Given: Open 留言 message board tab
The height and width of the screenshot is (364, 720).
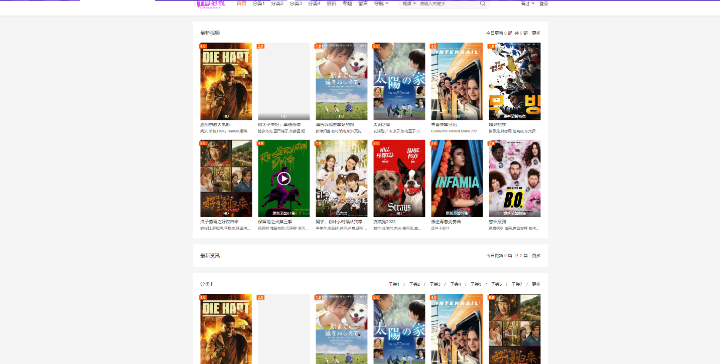Looking at the screenshot, I should (x=363, y=4).
